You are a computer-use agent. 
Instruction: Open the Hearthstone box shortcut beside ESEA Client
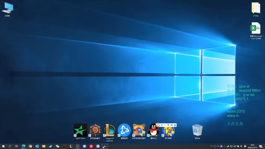pos(95,131)
